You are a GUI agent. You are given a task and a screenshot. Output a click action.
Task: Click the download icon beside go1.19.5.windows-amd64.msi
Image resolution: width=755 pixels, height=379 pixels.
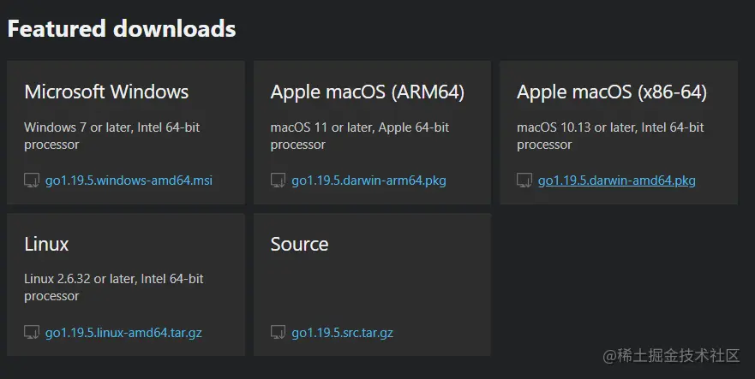(x=32, y=181)
